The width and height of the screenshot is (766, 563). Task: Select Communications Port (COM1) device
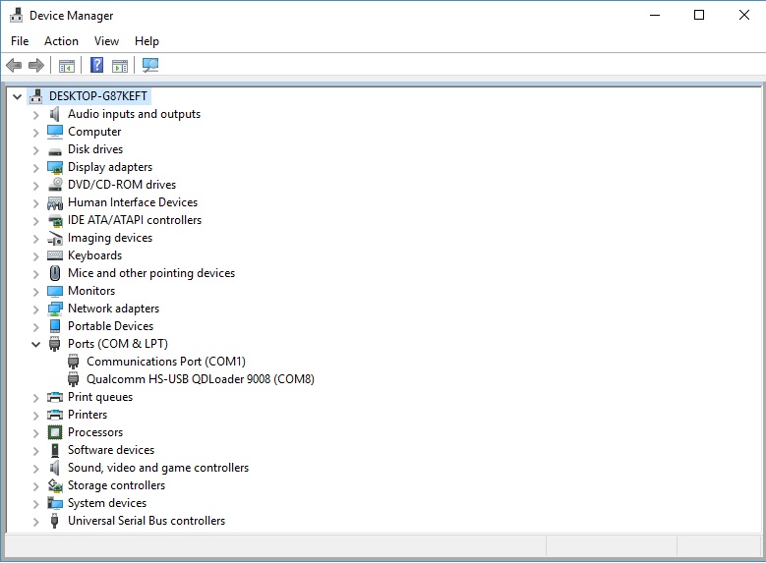click(x=165, y=362)
